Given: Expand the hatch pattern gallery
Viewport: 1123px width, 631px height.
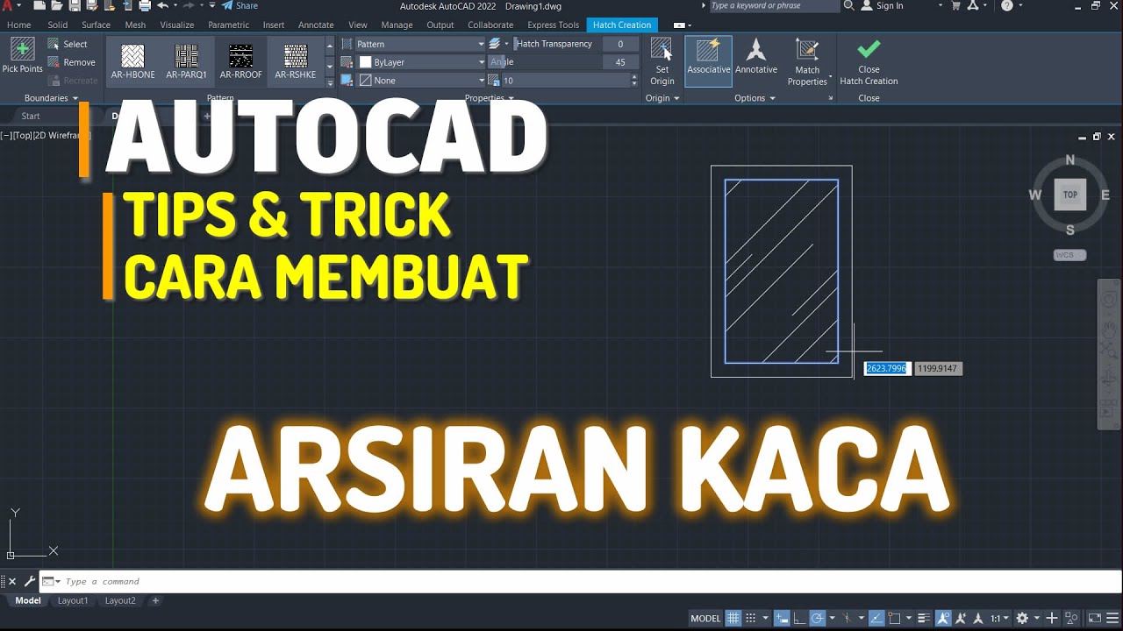Looking at the screenshot, I should (330, 82).
